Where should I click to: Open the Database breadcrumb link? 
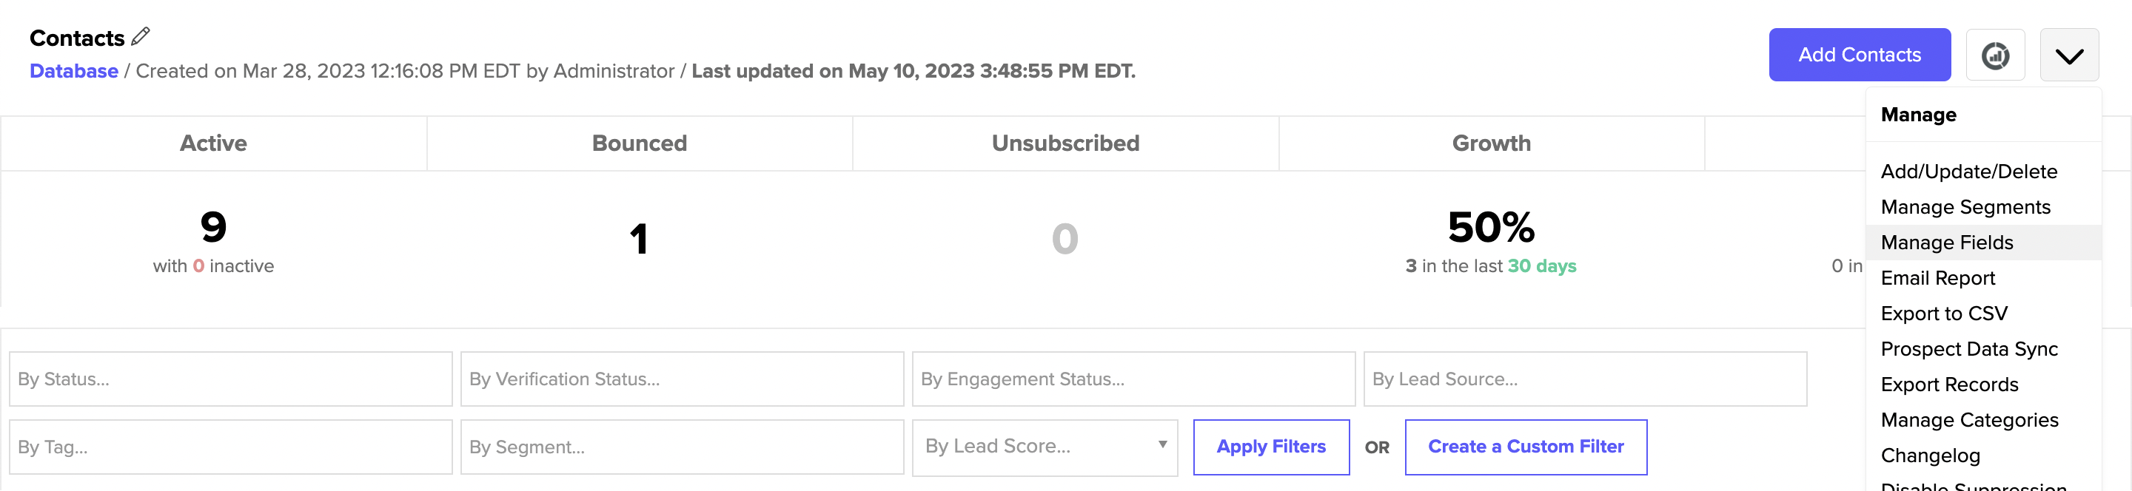pyautogui.click(x=74, y=71)
